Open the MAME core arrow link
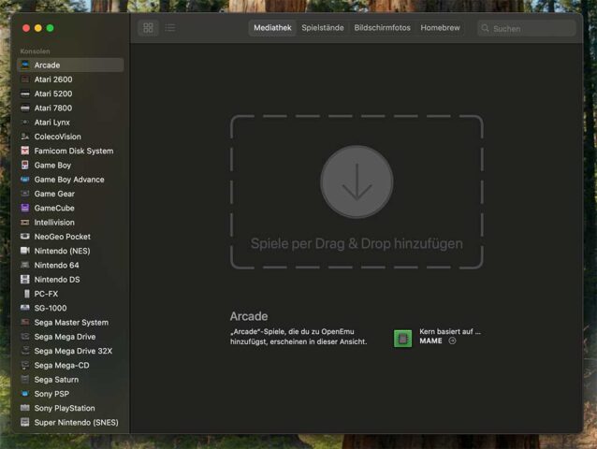 (452, 340)
